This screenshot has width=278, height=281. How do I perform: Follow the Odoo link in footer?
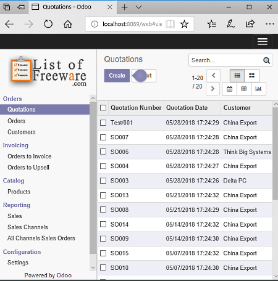point(64,275)
